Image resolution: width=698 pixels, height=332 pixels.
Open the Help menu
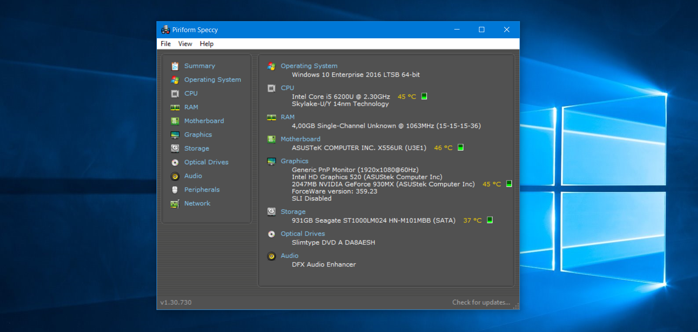pyautogui.click(x=207, y=44)
